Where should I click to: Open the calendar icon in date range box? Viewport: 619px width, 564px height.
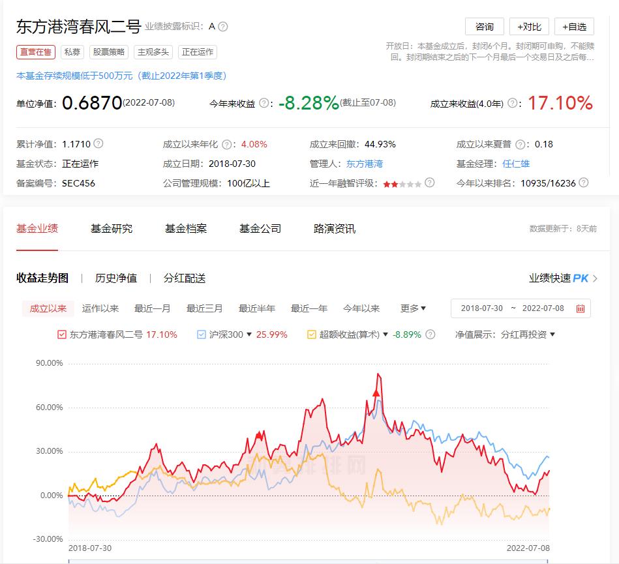[581, 308]
